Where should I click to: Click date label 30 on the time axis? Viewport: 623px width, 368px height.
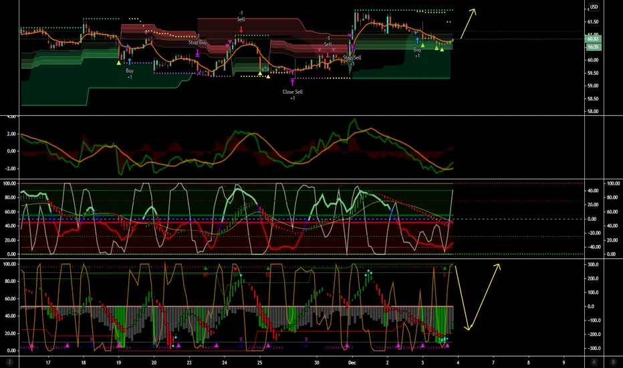(x=317, y=363)
